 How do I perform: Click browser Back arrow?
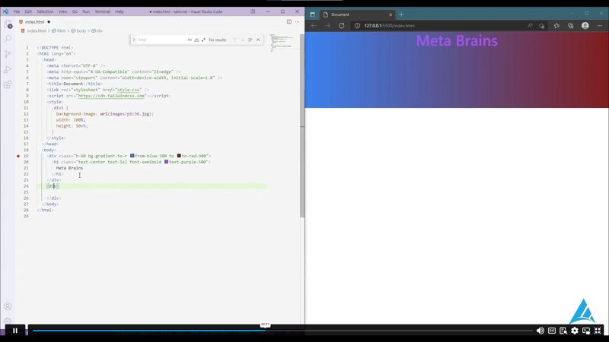tap(314, 26)
